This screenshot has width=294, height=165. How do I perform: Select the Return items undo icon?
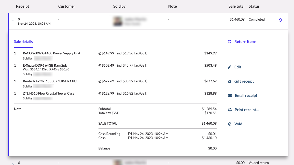point(230,41)
